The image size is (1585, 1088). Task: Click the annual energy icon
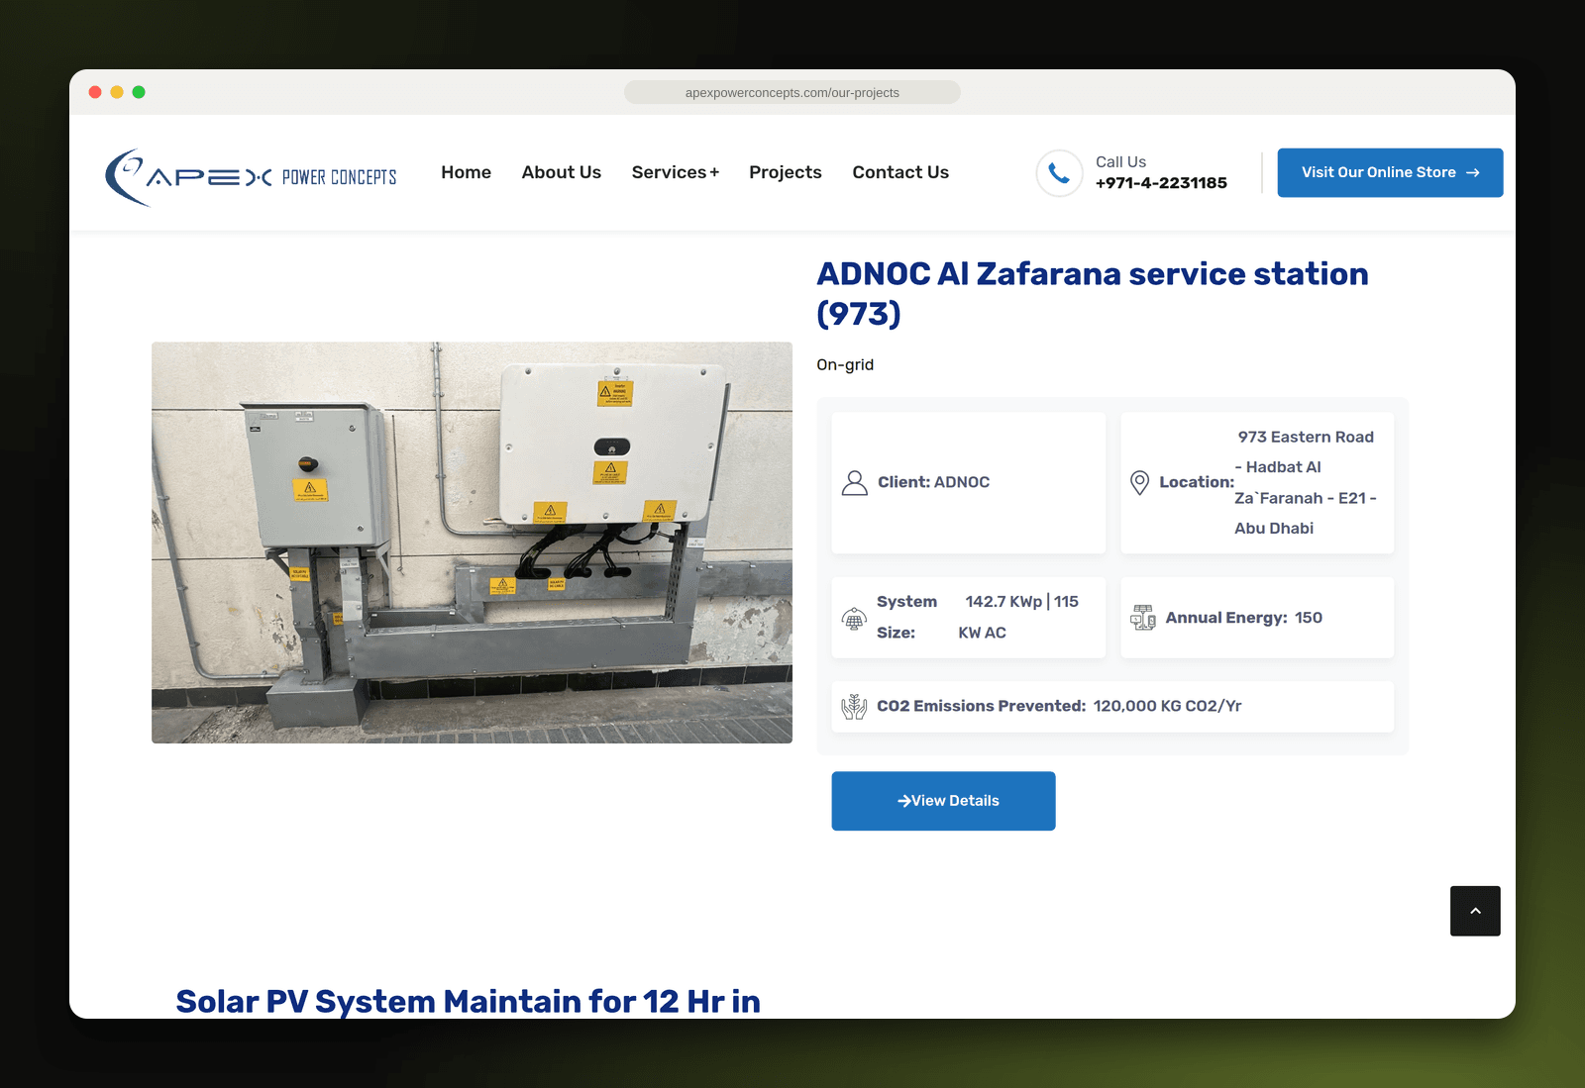tap(1143, 618)
